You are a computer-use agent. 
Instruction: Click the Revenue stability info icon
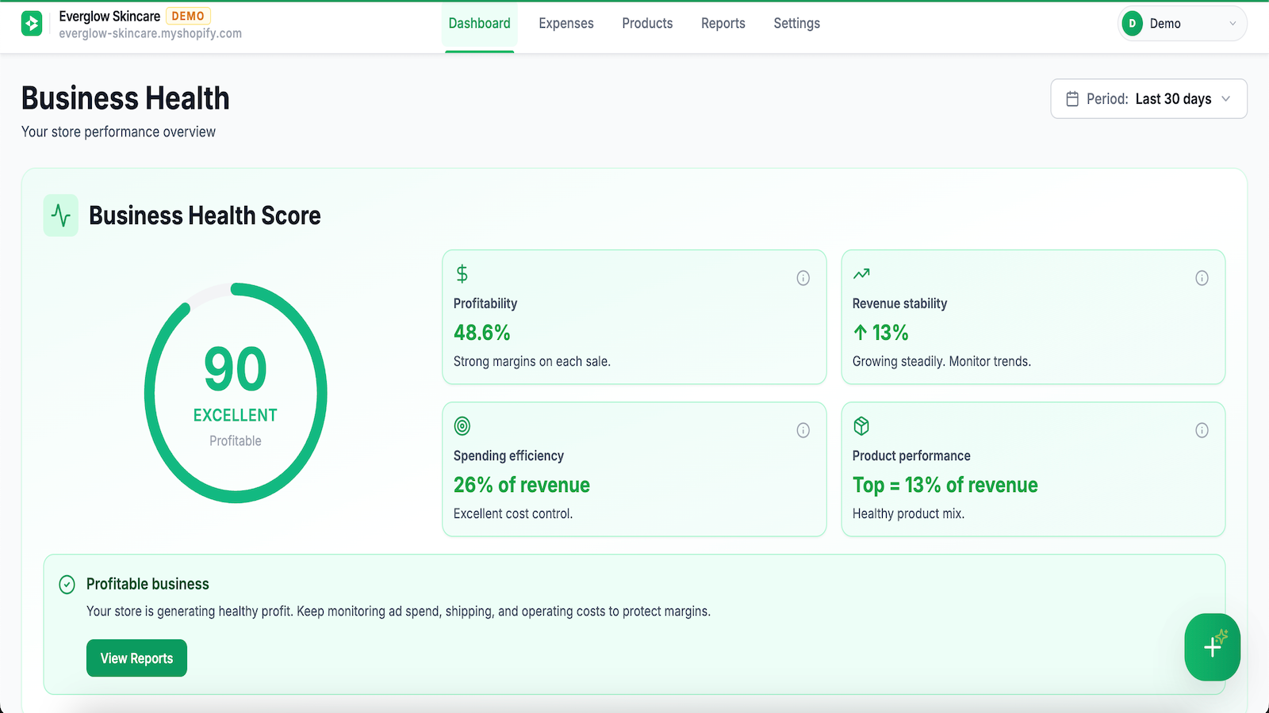(x=1202, y=278)
